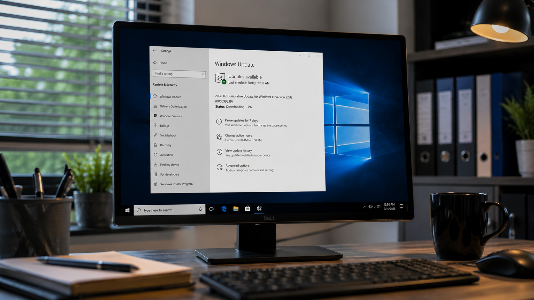
Task: Click the clock icon beside Change active hours
Action: pos(219,137)
